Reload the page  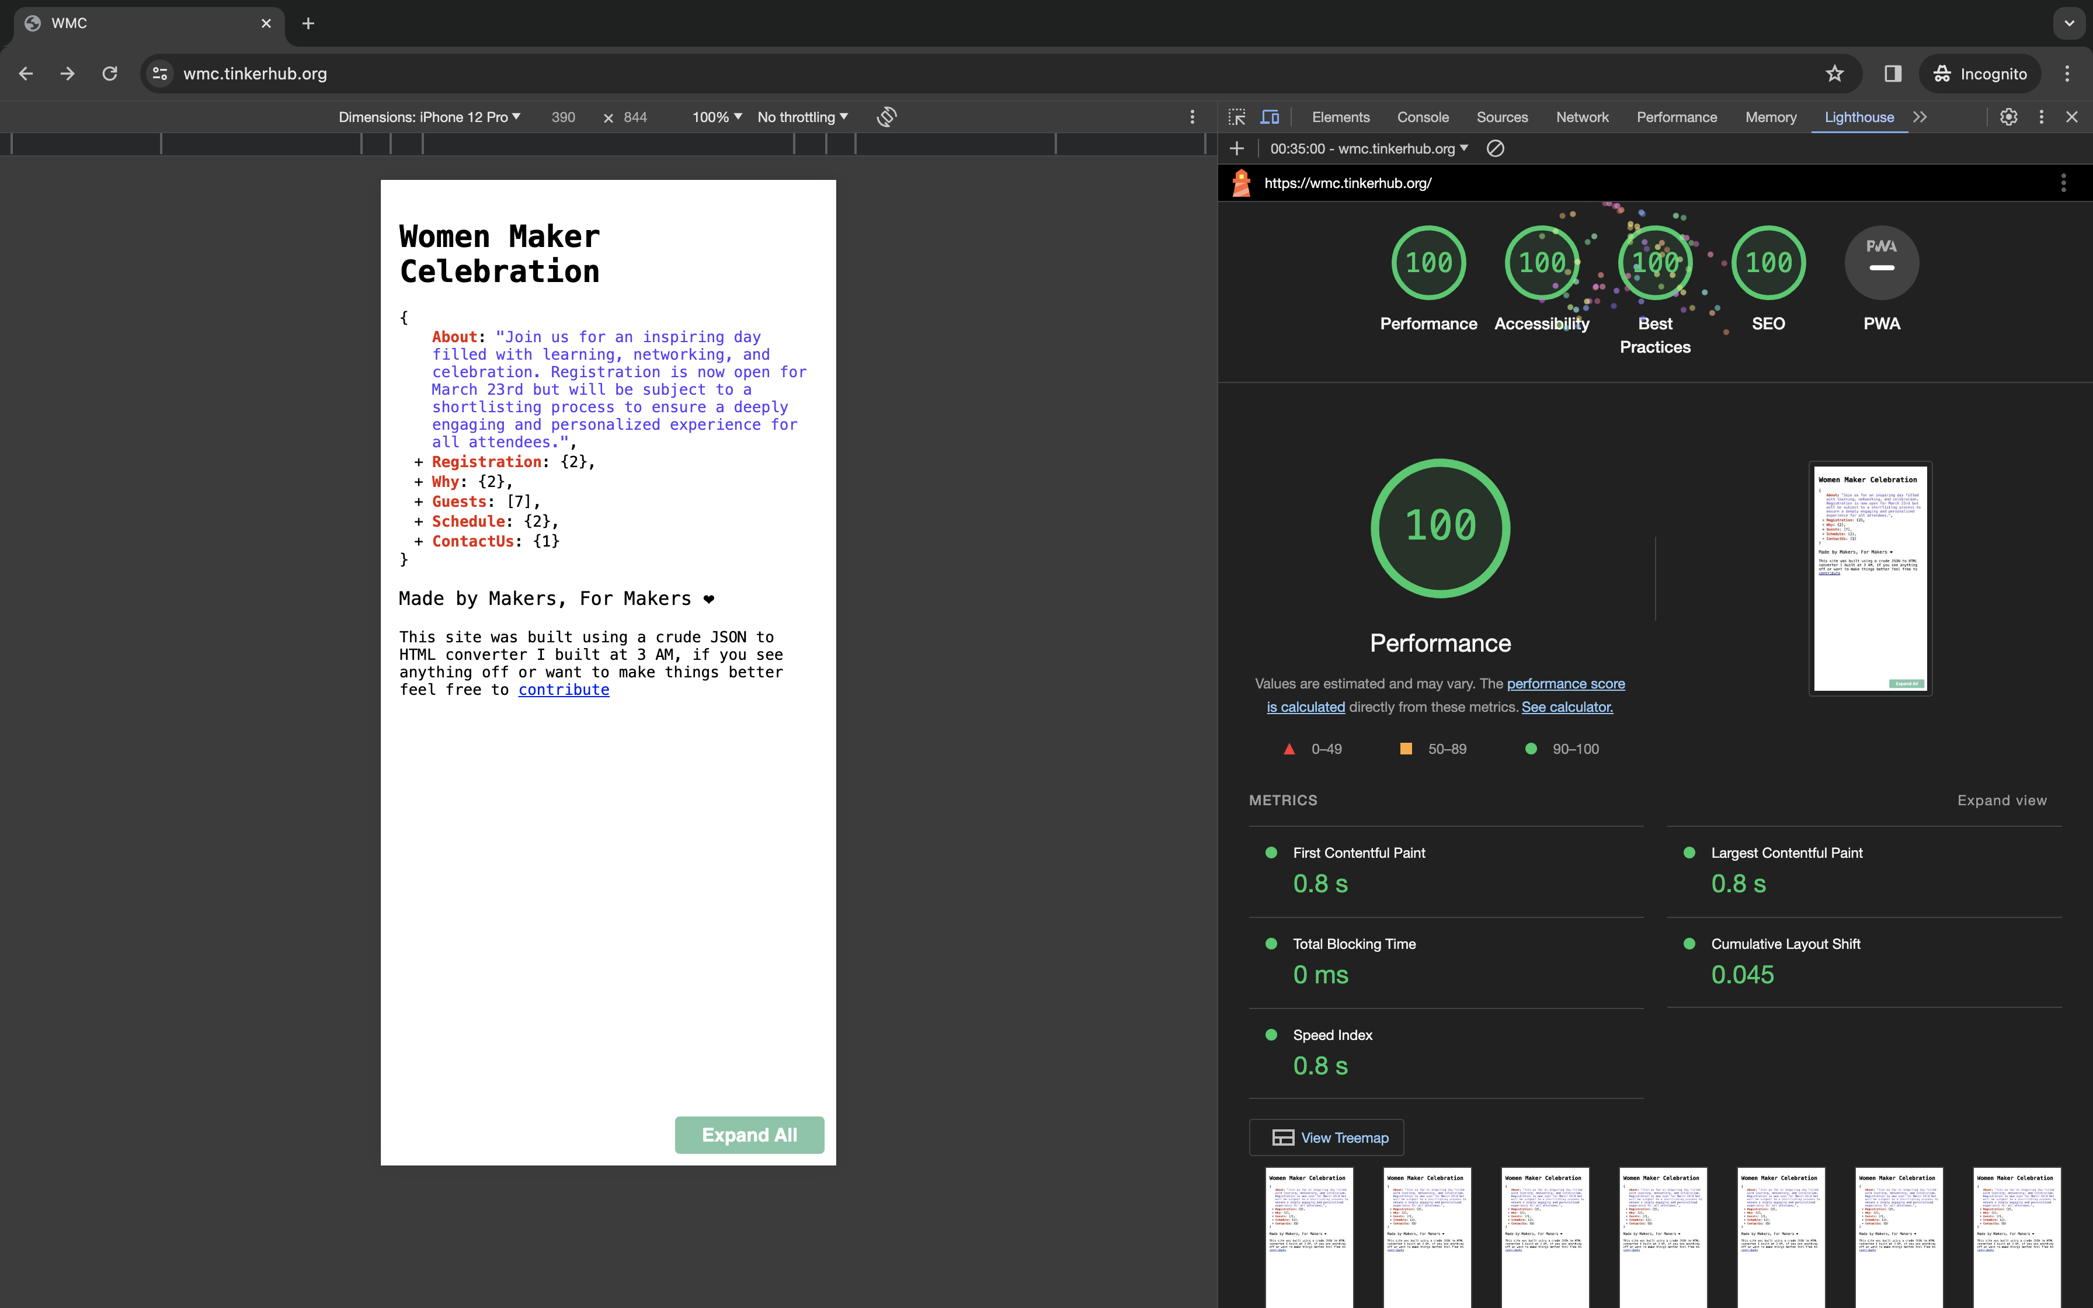coord(110,74)
